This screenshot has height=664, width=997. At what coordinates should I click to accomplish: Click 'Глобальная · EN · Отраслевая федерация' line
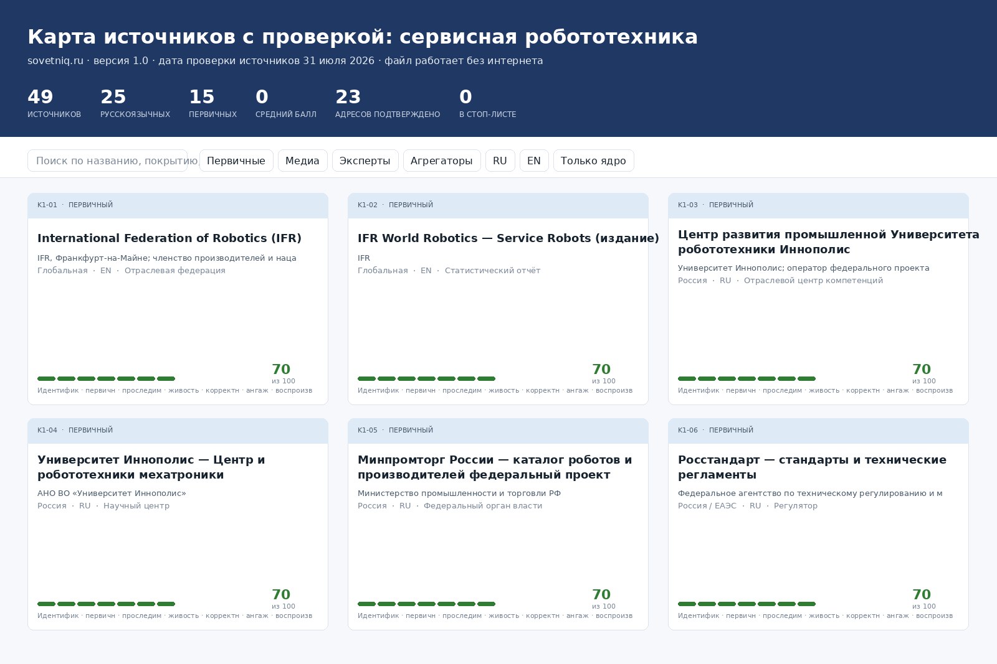tap(131, 271)
